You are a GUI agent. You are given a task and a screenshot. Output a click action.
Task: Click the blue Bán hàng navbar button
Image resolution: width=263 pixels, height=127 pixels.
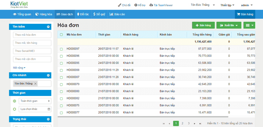(x=245, y=14)
